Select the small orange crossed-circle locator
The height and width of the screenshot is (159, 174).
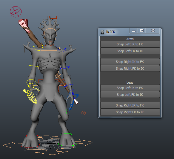click(83, 113)
